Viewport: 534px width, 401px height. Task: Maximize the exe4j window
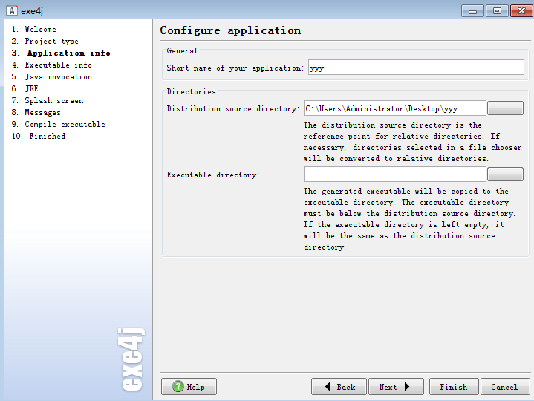point(496,10)
